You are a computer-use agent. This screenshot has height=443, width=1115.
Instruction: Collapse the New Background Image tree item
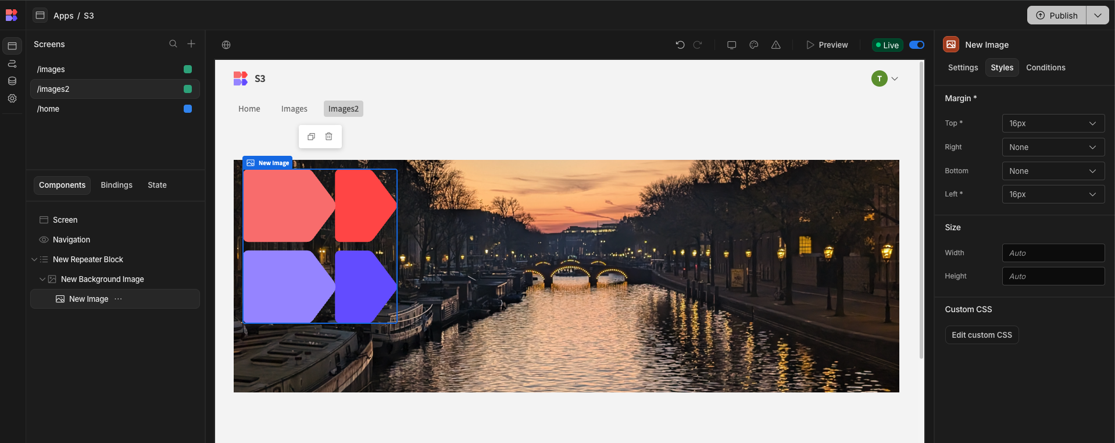tap(42, 279)
